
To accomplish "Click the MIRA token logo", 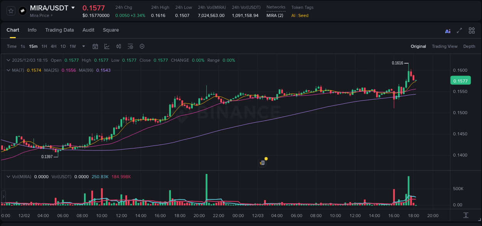I will pos(22,10).
